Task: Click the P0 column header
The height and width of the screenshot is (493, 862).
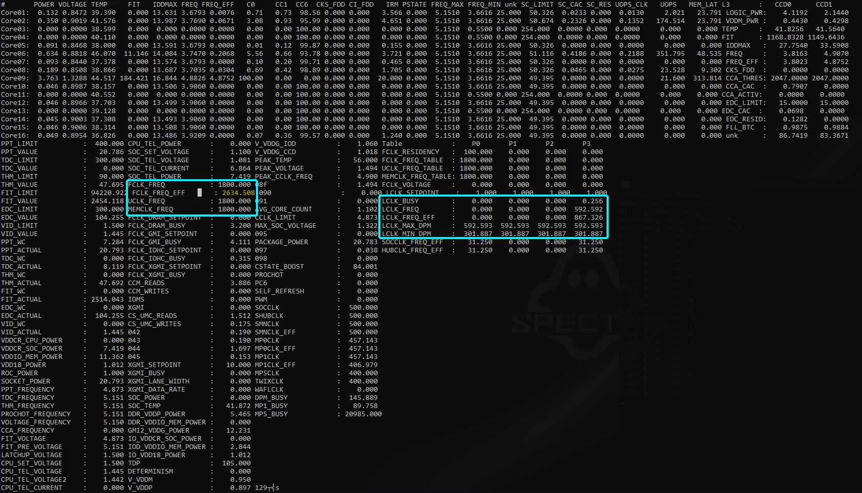Action: 476,144
